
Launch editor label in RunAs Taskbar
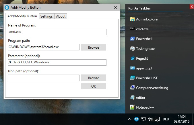pos(141,98)
